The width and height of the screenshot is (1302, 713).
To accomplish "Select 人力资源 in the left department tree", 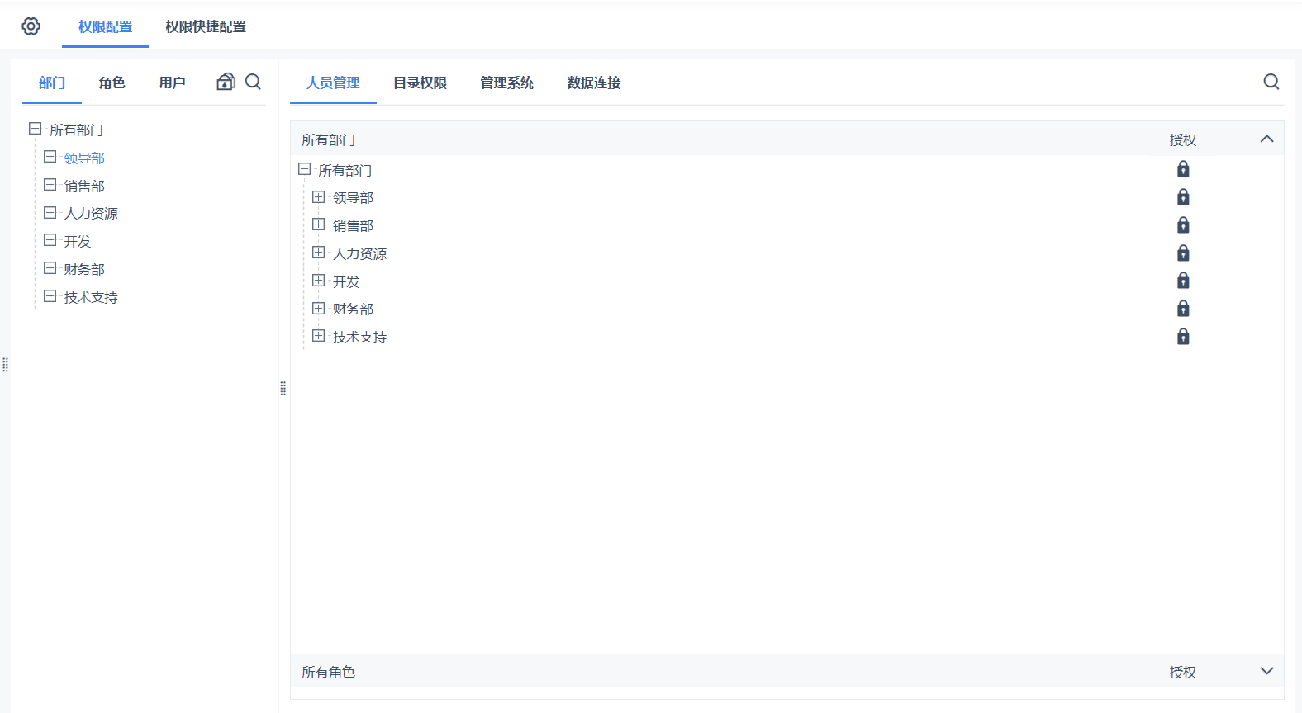I will pyautogui.click(x=91, y=214).
